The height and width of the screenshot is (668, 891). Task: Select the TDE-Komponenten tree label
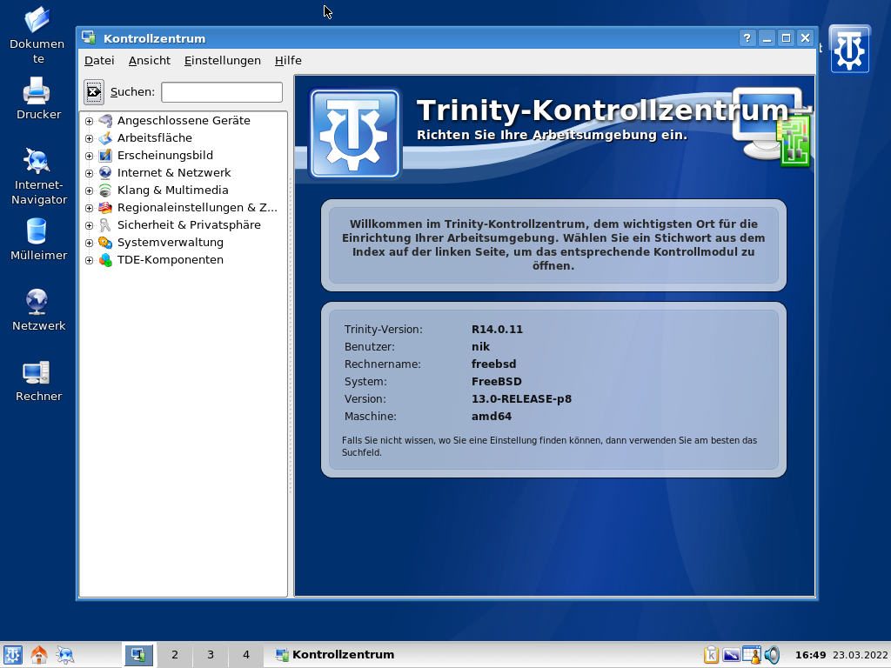tap(171, 260)
